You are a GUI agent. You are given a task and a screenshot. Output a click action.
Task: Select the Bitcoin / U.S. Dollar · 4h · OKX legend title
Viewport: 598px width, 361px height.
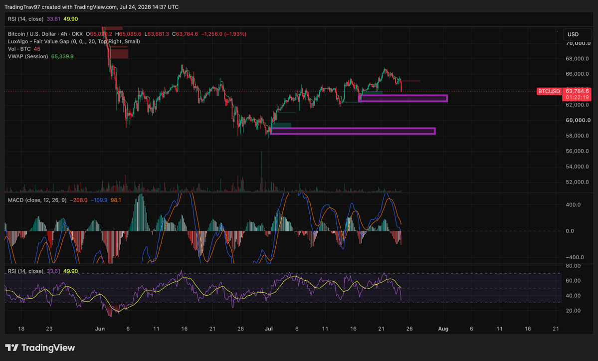pyautogui.click(x=45, y=34)
